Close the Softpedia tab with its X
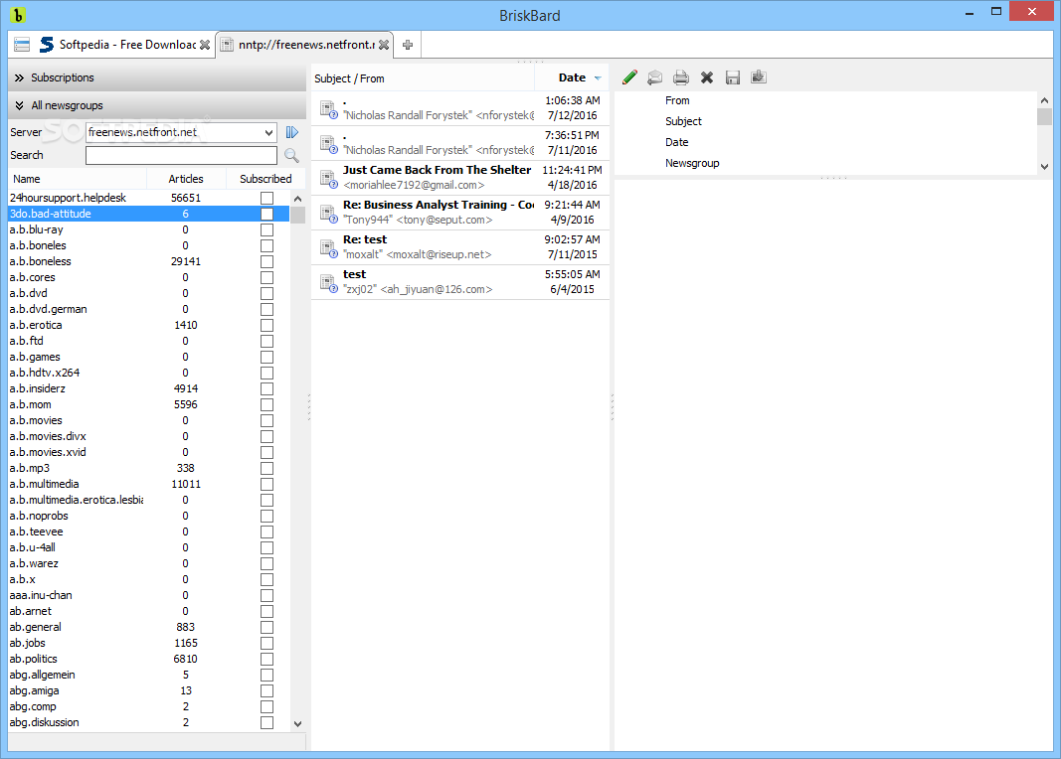Image resolution: width=1061 pixels, height=759 pixels. tap(205, 45)
